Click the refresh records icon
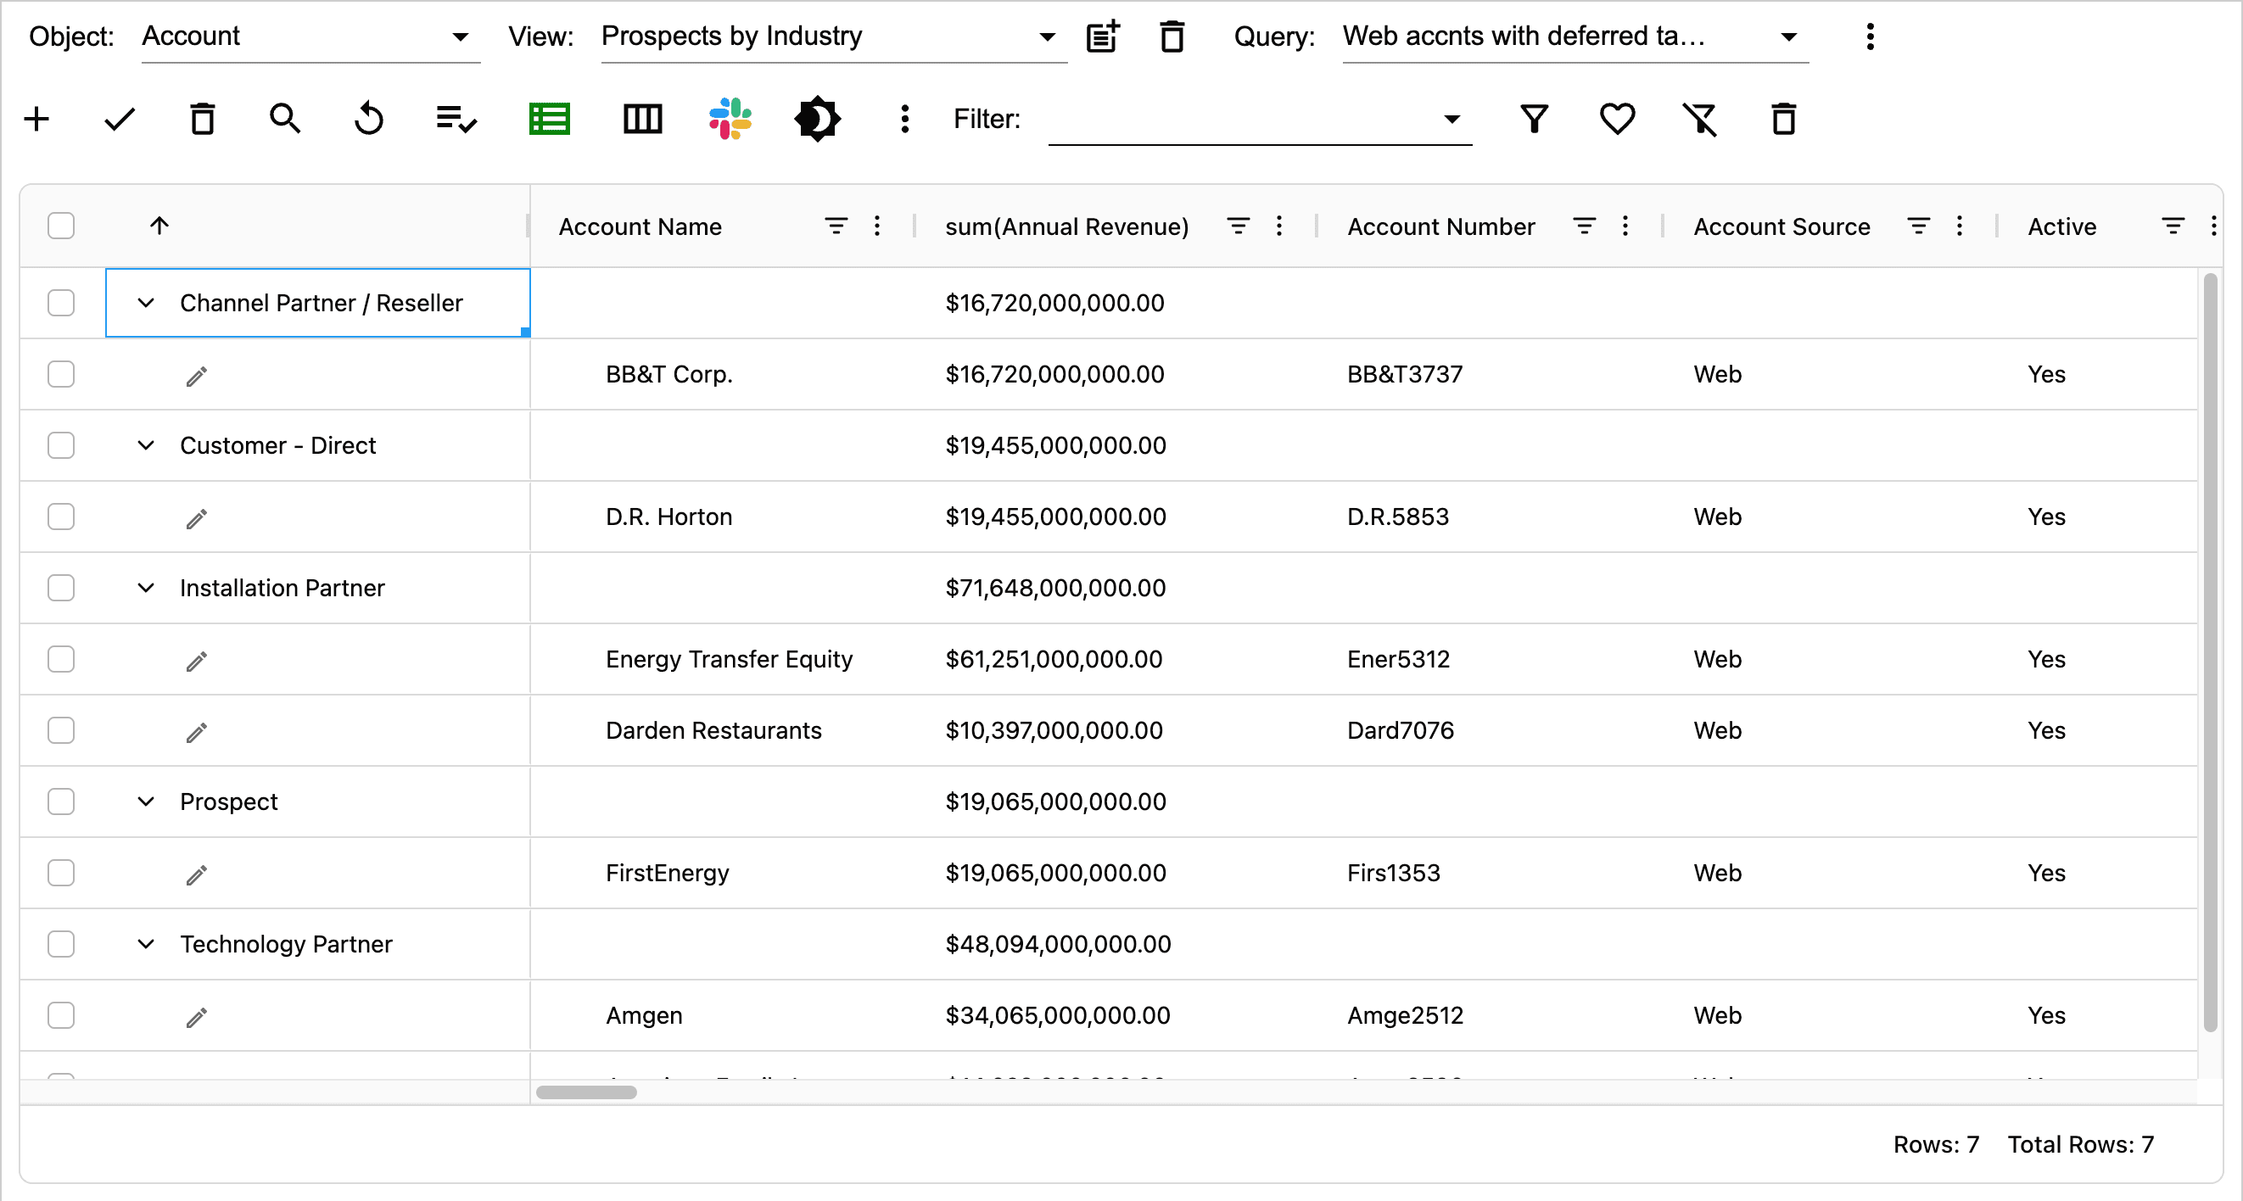Image resolution: width=2243 pixels, height=1201 pixels. click(368, 120)
